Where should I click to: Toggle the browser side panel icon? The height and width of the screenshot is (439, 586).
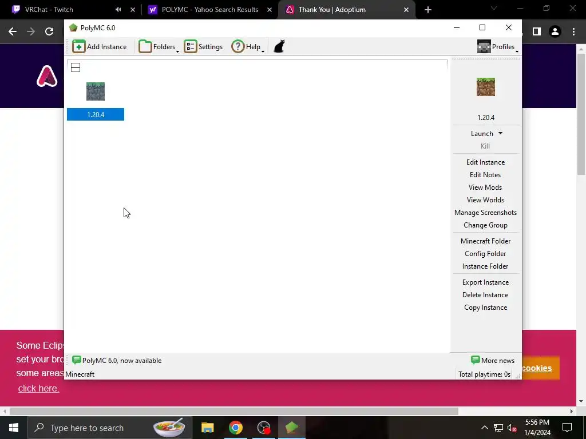click(537, 32)
